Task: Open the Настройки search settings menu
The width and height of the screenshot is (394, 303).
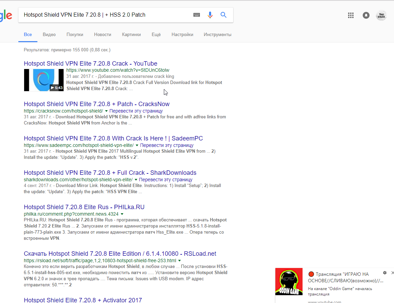Action: point(183,34)
